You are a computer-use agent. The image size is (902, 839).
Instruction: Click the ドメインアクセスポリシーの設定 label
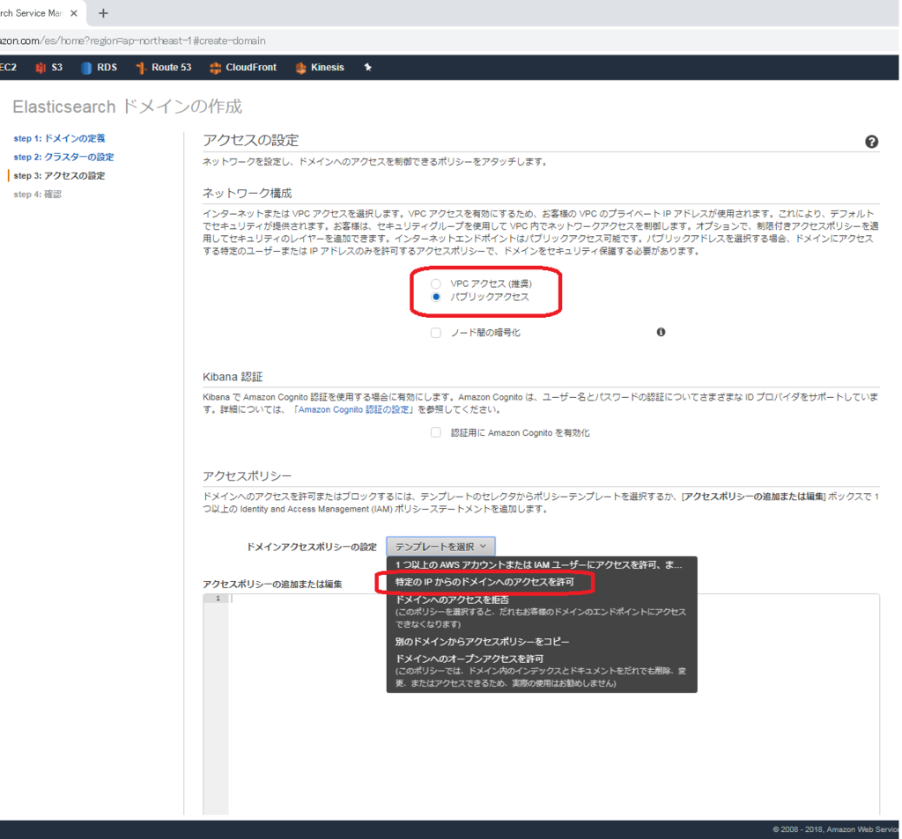(x=312, y=547)
